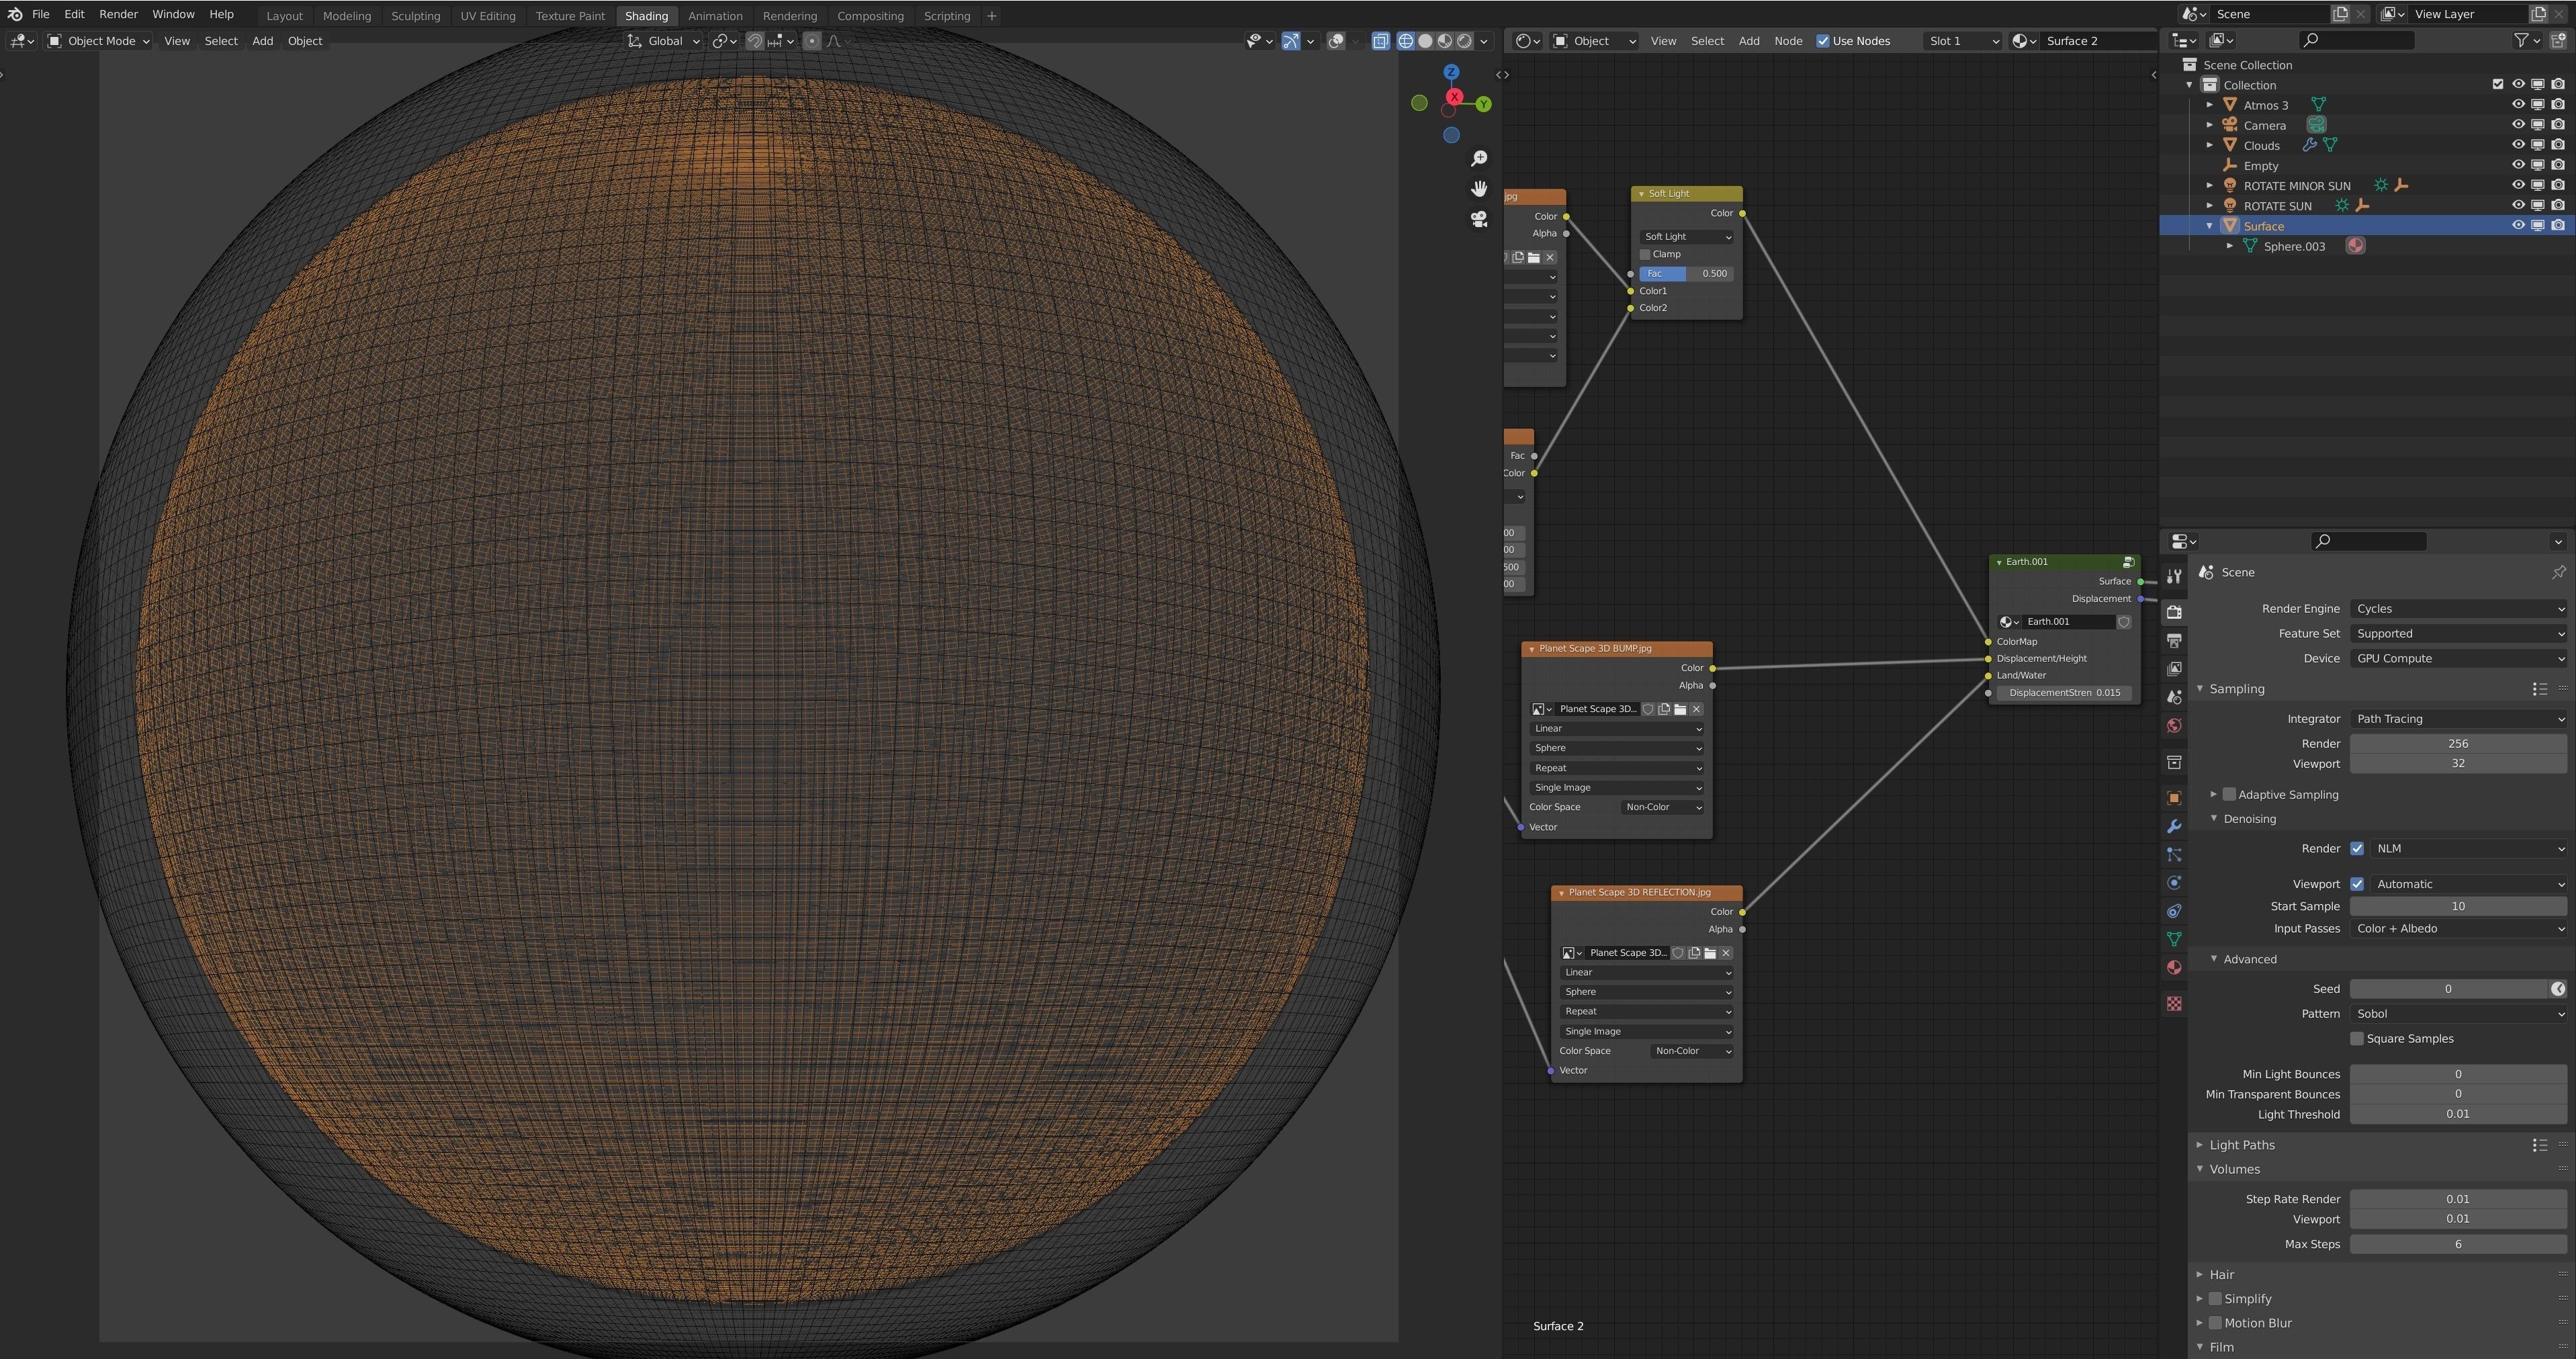The image size is (2576, 1359).
Task: Click Surface 2 material name field
Action: coord(2098,41)
